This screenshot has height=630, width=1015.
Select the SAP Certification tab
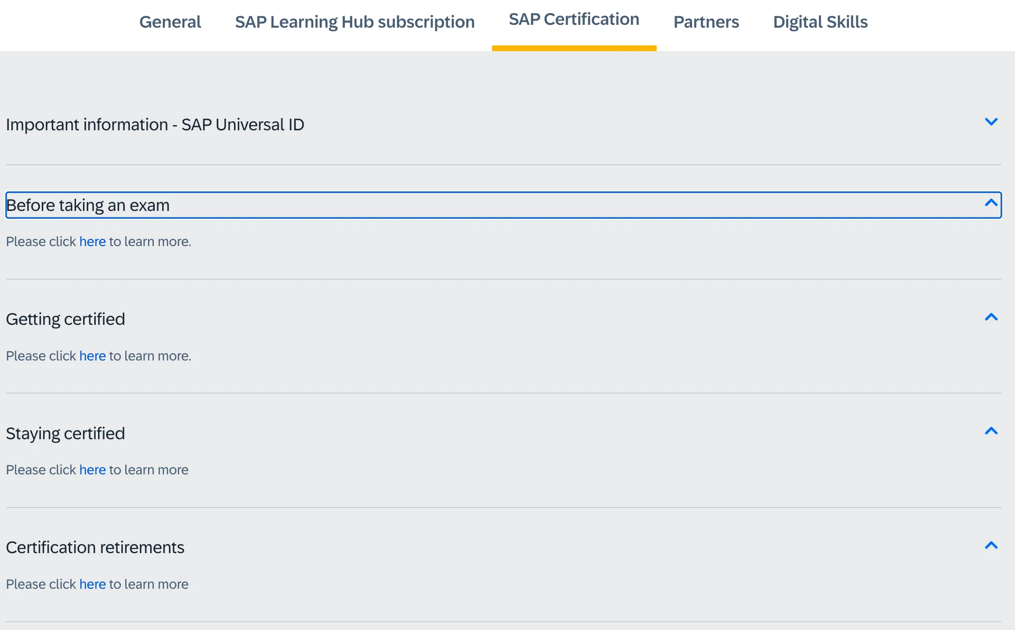(574, 20)
